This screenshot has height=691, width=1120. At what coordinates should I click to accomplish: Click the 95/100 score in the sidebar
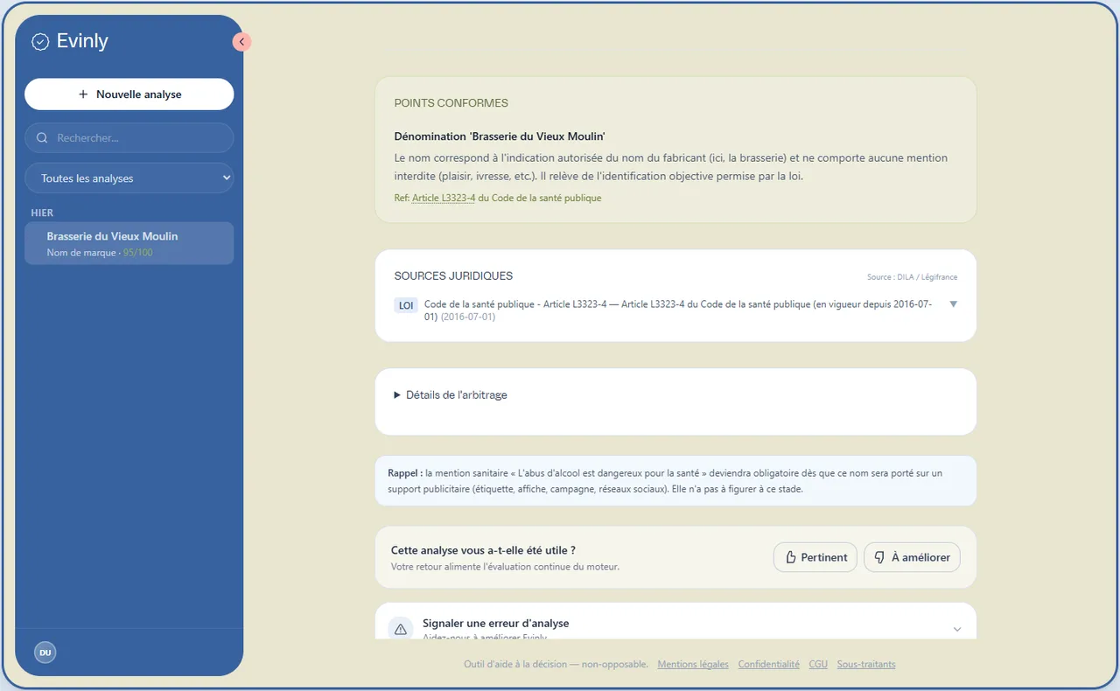(137, 253)
